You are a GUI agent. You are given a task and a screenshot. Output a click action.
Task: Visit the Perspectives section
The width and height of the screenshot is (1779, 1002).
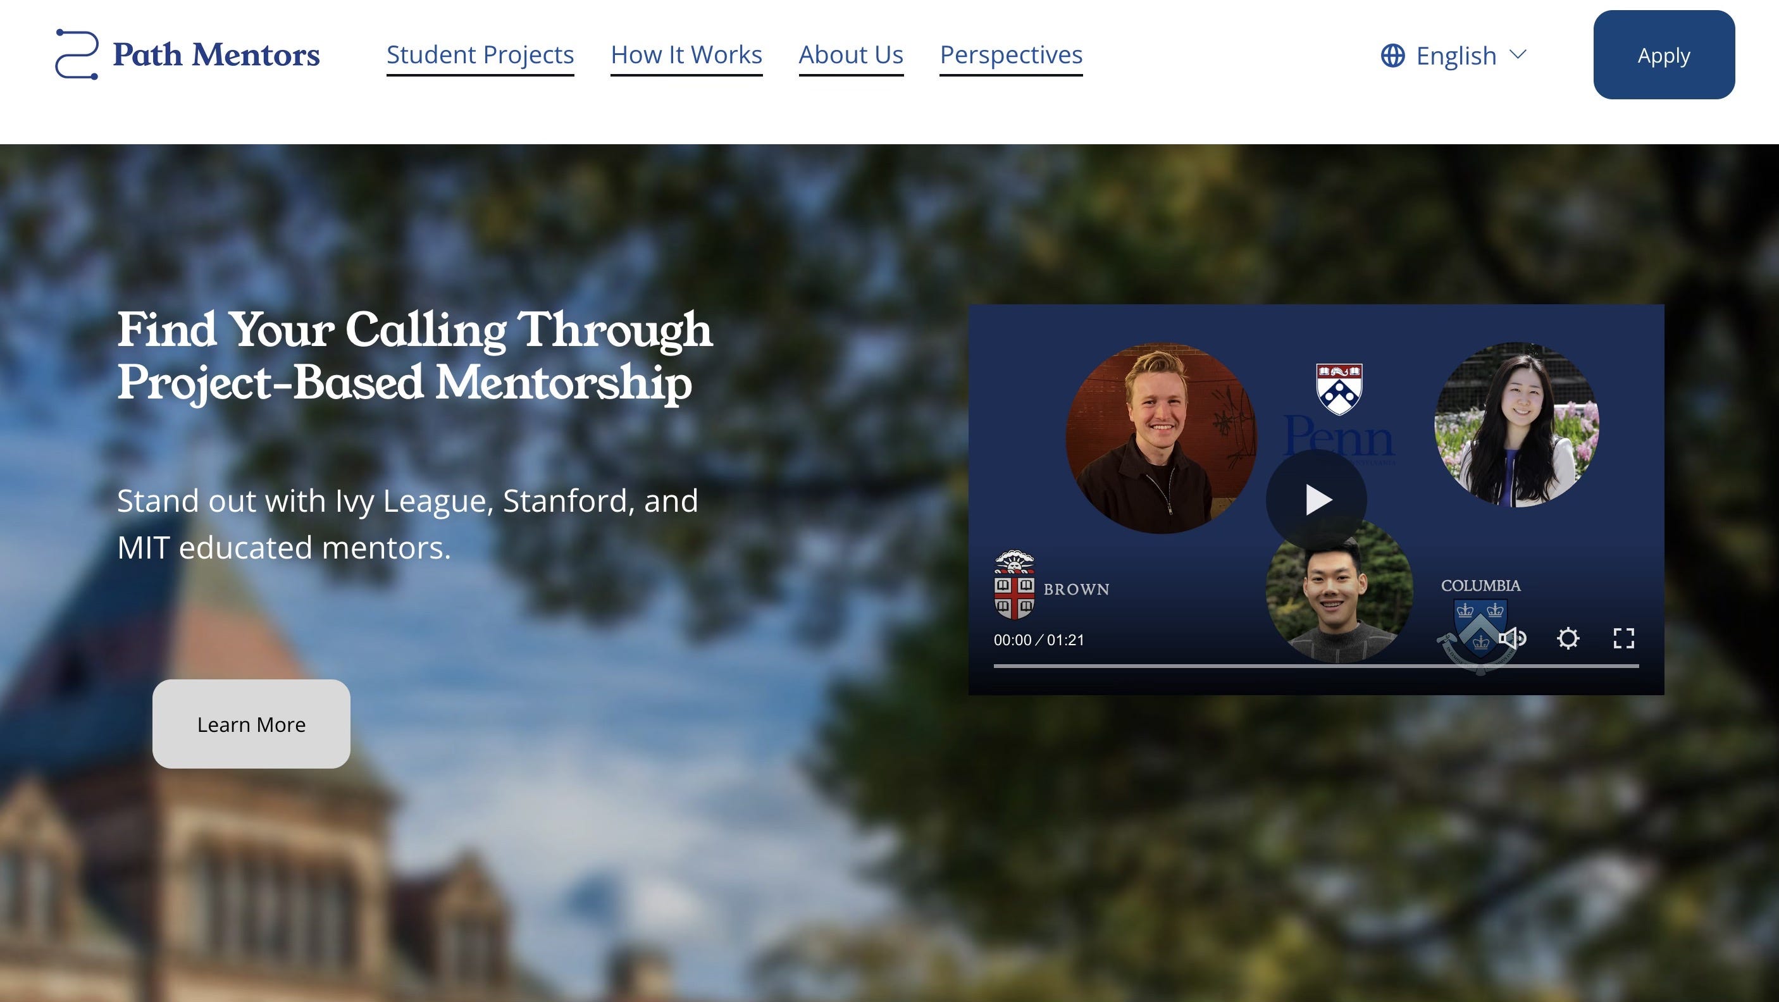1011,54
